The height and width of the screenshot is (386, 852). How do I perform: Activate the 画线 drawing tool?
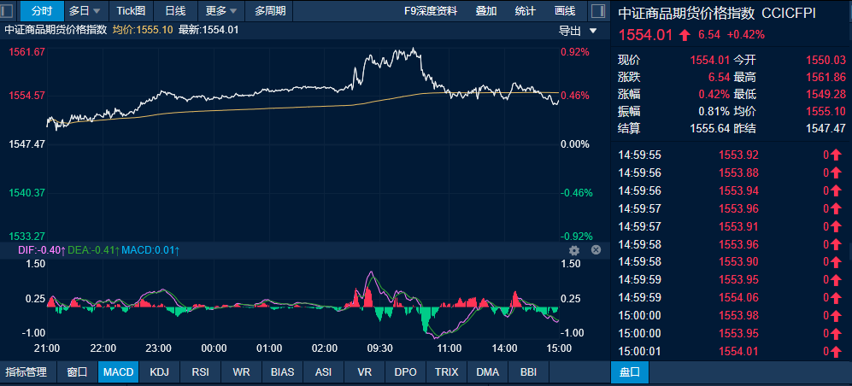pyautogui.click(x=565, y=11)
